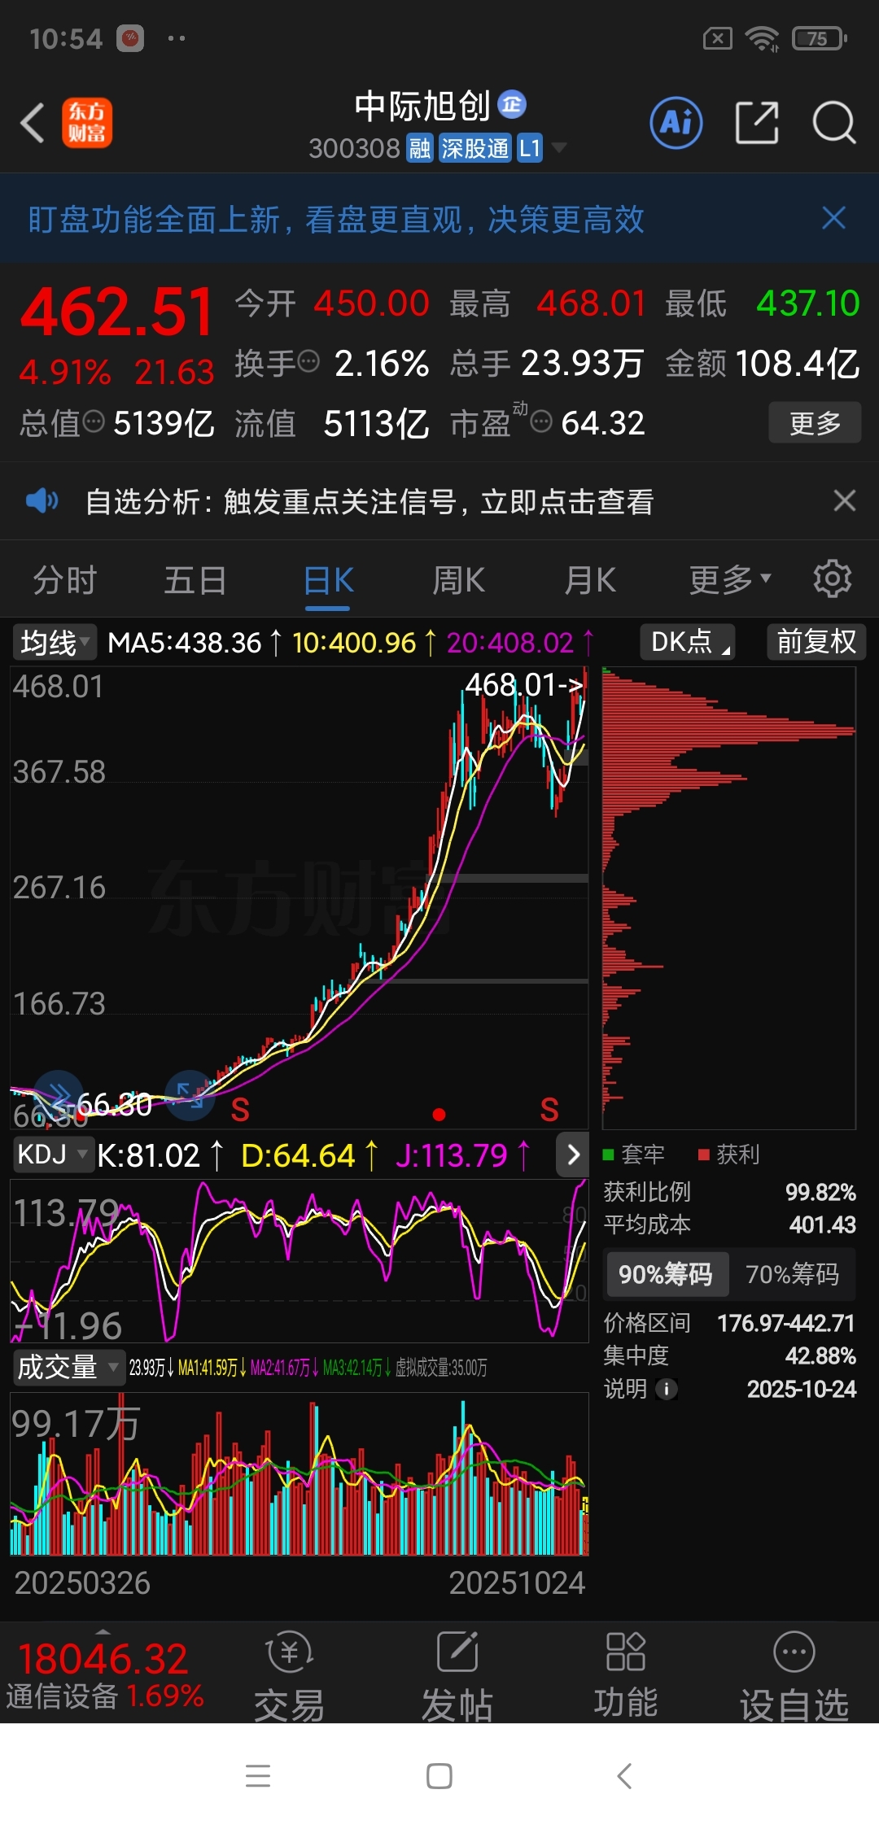Tap the L1 level badge
This screenshot has height=1829, width=879.
(530, 148)
